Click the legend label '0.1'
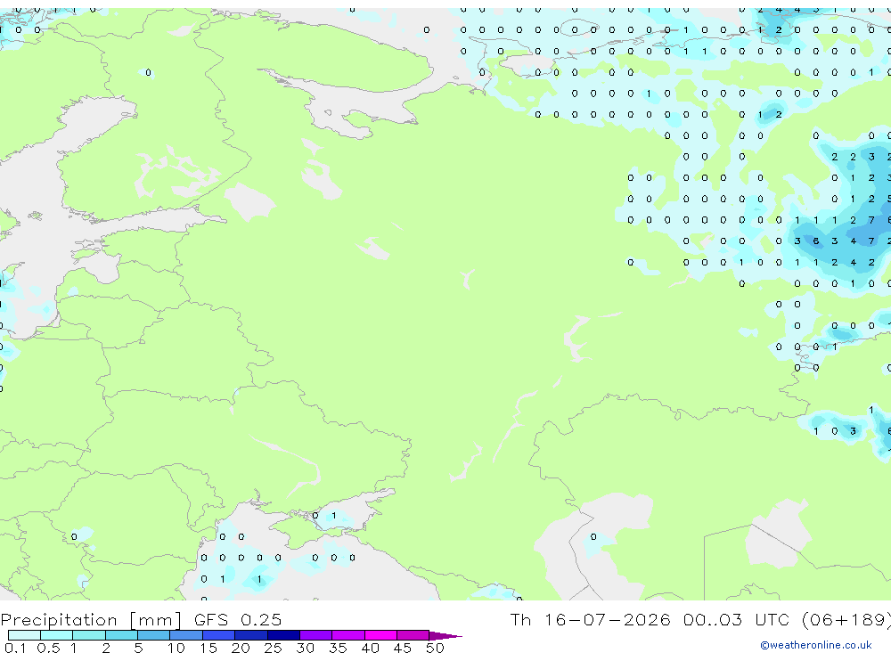891x653 pixels. click(15, 648)
